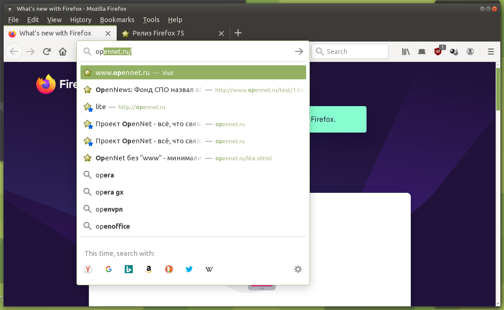Click the uBlock Origin extension icon
The height and width of the screenshot is (310, 504).
(x=438, y=51)
